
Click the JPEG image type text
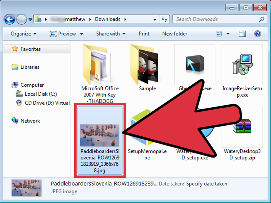click(64, 191)
